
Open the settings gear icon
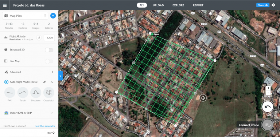coord(273,5)
